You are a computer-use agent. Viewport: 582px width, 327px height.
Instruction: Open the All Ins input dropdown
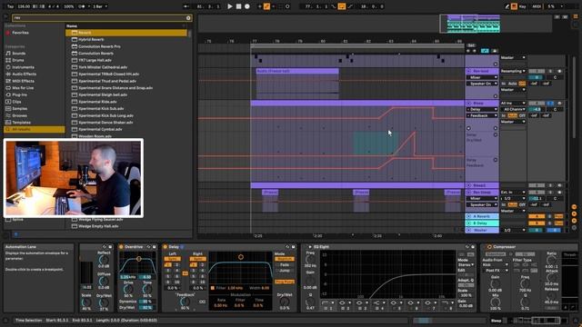pyautogui.click(x=513, y=103)
